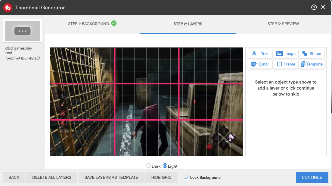Click the BACK button
Image resolution: width=332 pixels, height=186 pixels.
pos(14,178)
